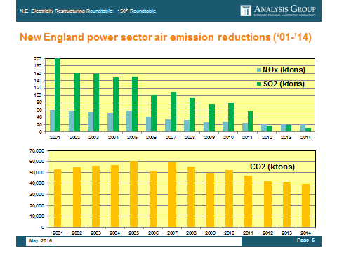Click the '2001' x-axis label of the top chart
The height and width of the screenshot is (253, 337).
tap(55, 138)
